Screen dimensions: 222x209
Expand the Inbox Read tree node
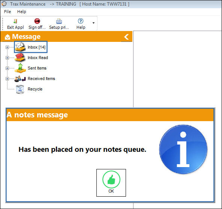pyautogui.click(x=7, y=58)
